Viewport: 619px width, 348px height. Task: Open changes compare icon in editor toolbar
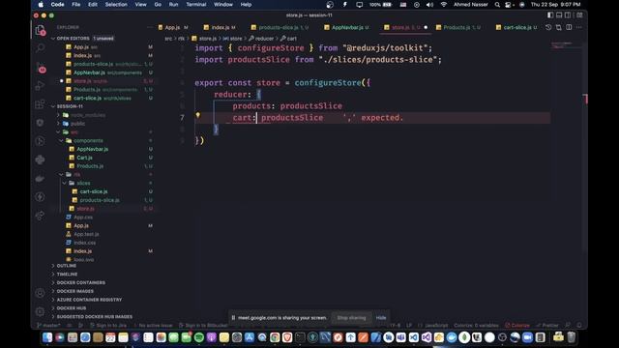tap(559, 27)
